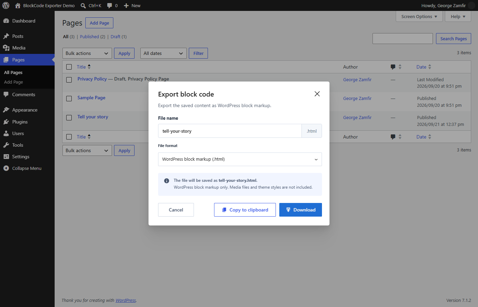Click the user avatar in admin bar
Screen dimensions: 478x307
tap(472, 5)
